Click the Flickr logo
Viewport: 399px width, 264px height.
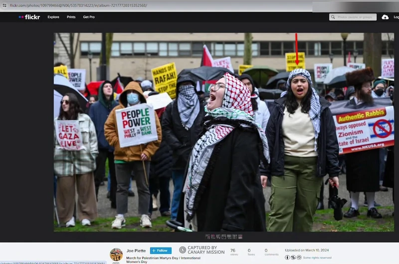tap(29, 17)
